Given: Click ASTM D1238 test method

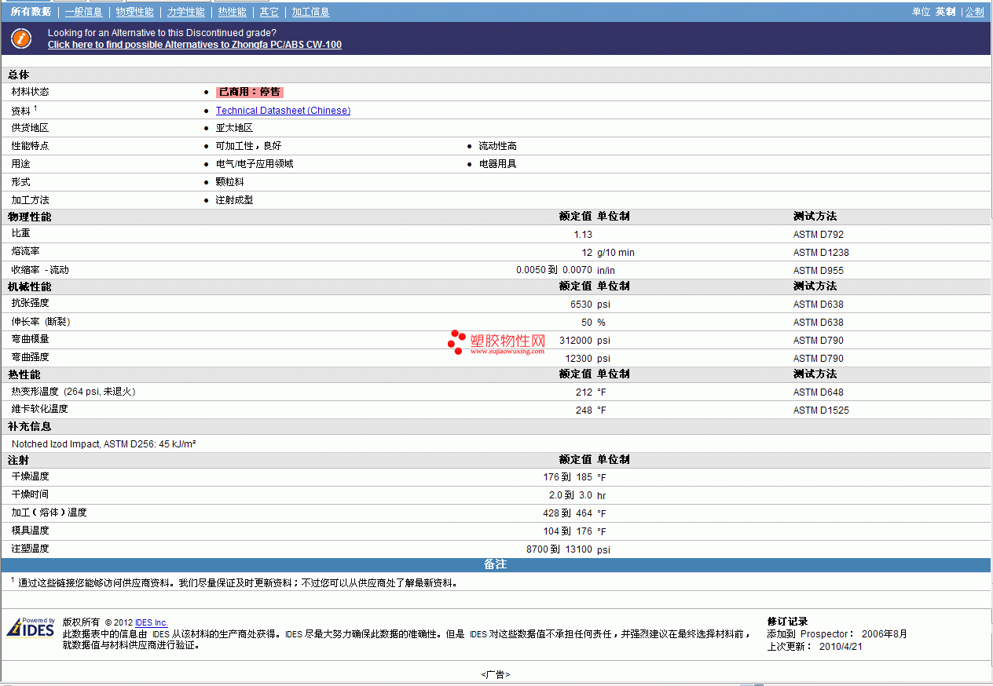Looking at the screenshot, I should [821, 253].
